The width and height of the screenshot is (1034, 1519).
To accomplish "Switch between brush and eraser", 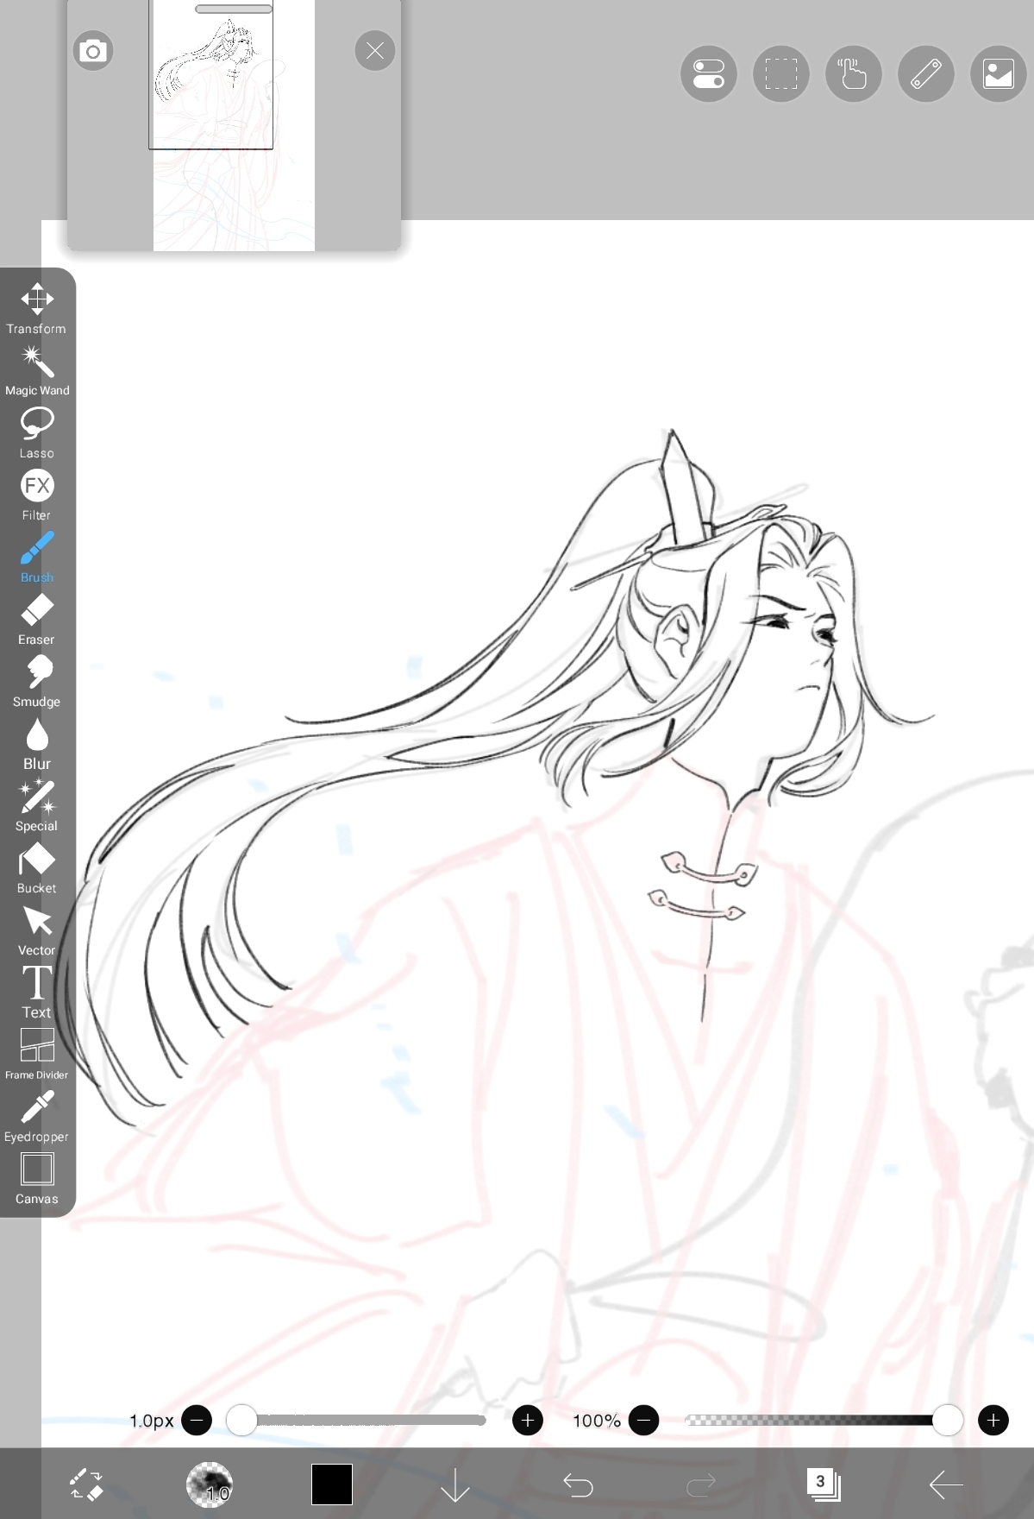I will click(86, 1484).
